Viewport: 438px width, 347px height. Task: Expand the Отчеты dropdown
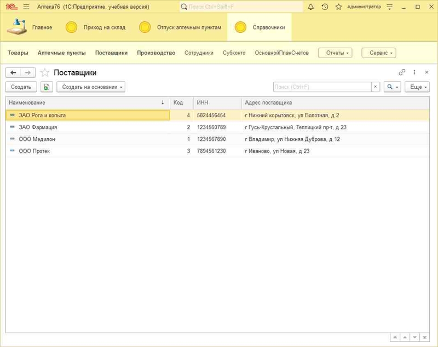point(335,53)
